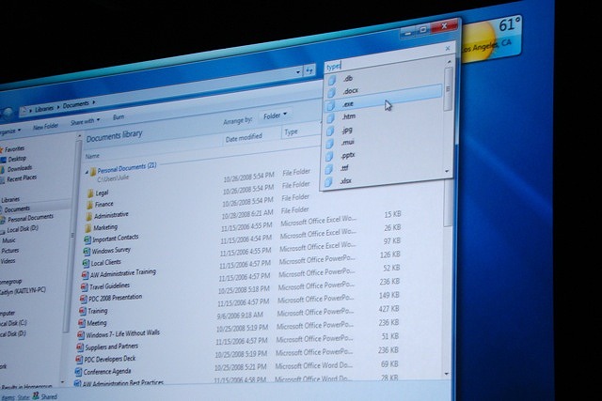Expand the arrow after Documents breadcrumb
This screenshot has width=602, height=401.
click(93, 102)
